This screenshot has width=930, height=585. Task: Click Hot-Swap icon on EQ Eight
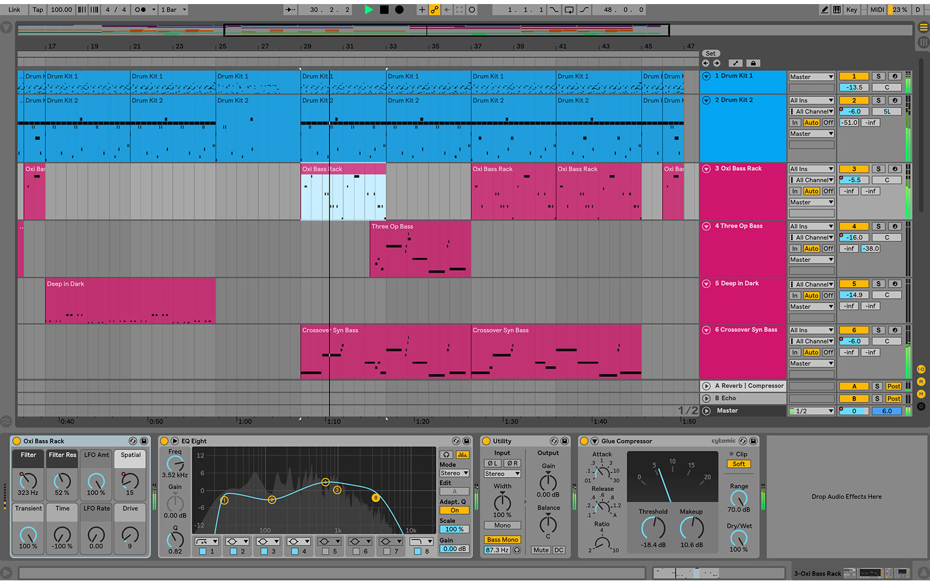click(456, 442)
